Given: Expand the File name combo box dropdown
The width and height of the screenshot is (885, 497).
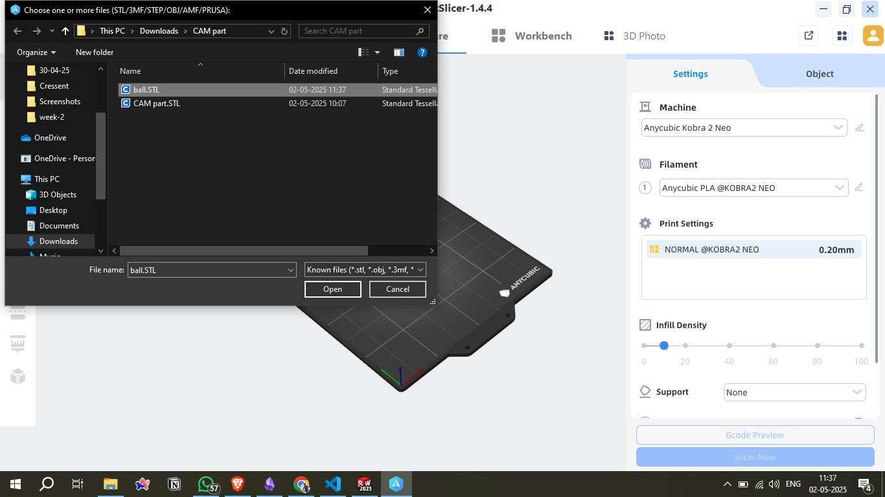Looking at the screenshot, I should (291, 270).
